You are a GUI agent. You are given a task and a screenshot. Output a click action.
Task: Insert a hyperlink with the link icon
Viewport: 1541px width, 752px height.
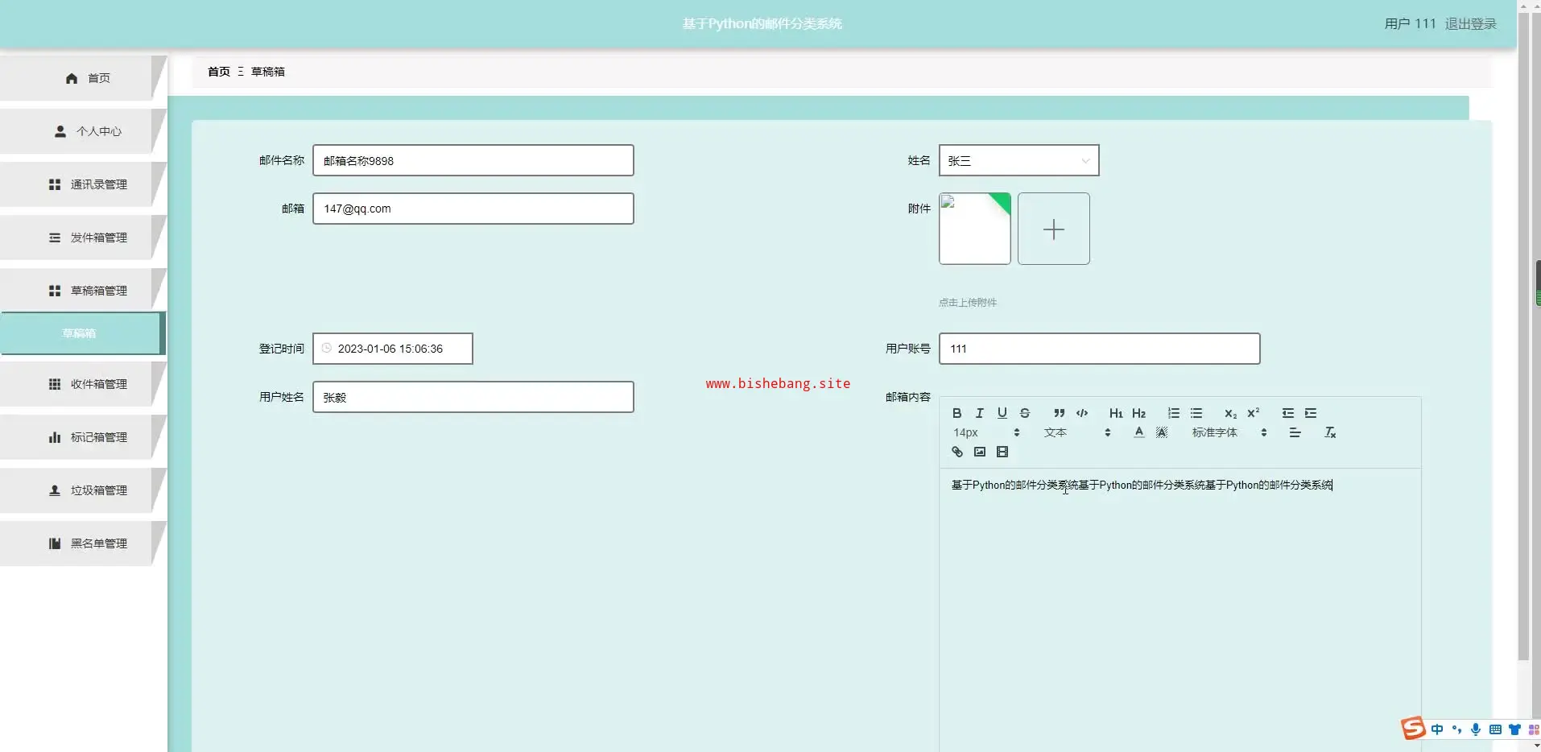pyautogui.click(x=956, y=452)
